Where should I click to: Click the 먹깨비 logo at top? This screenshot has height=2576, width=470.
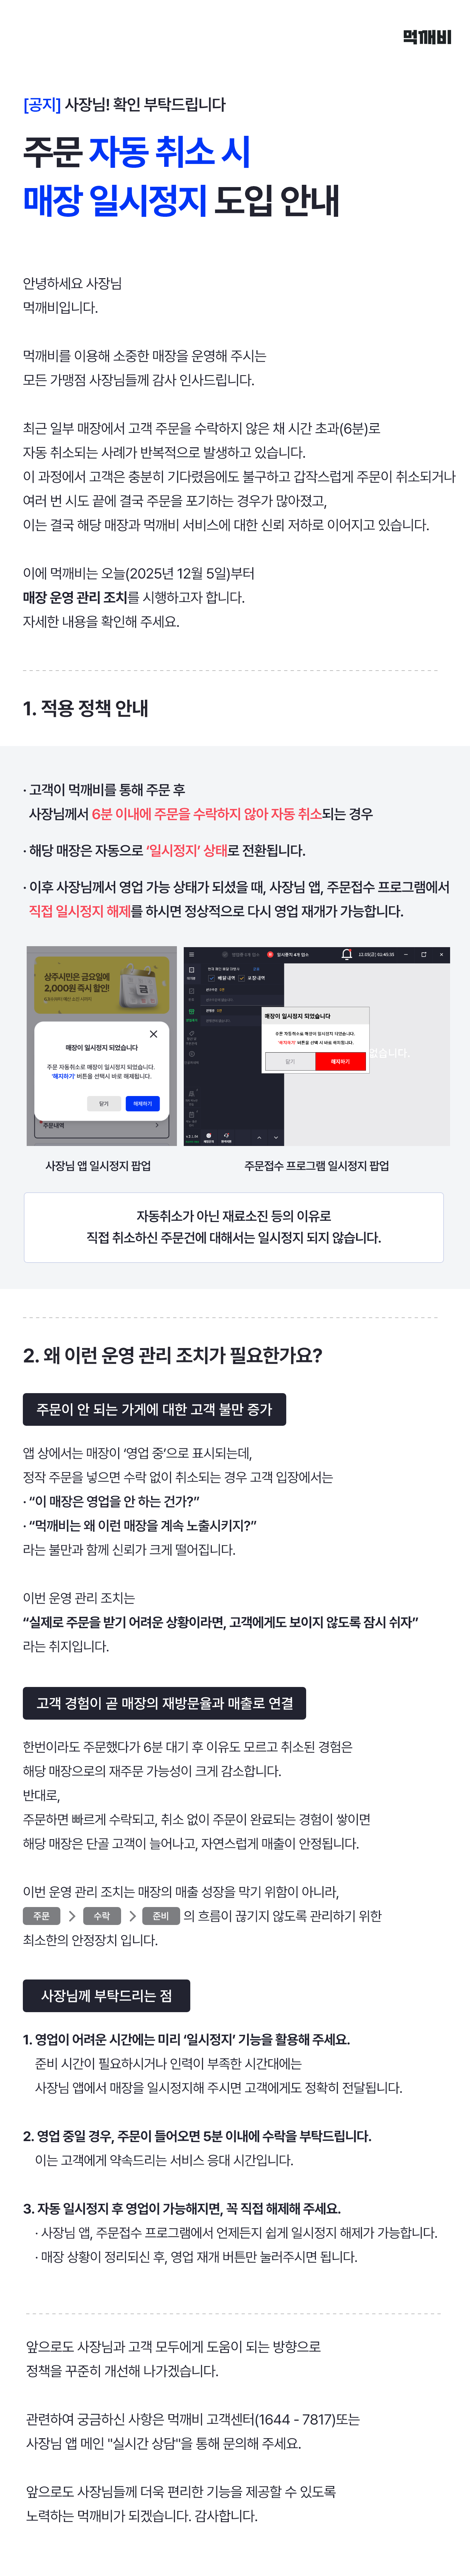(427, 37)
